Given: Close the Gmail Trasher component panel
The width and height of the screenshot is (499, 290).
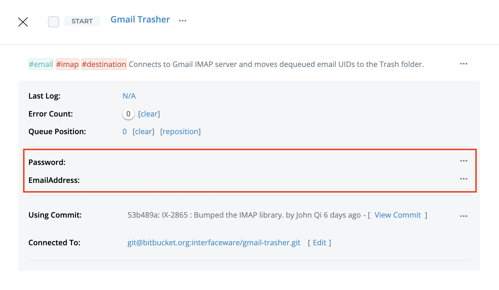Looking at the screenshot, I should pyautogui.click(x=23, y=22).
